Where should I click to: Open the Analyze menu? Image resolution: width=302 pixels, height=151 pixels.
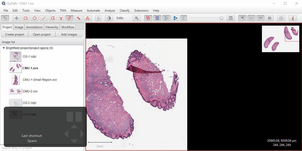110,11
